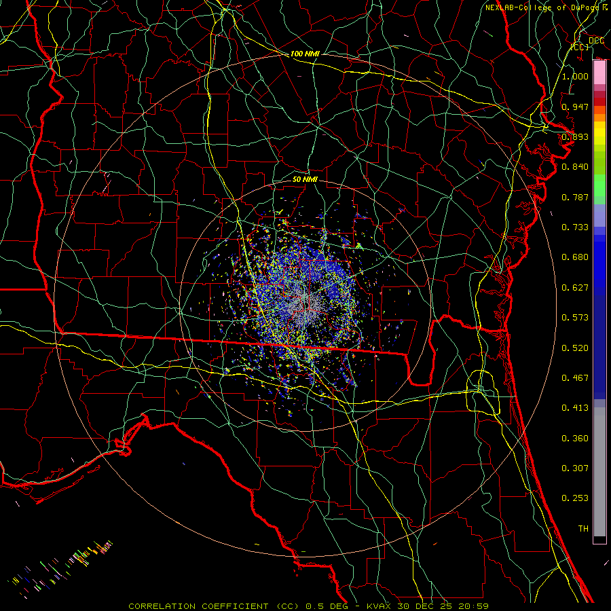This screenshot has width=611, height=611.
Task: Select the 0.947 legend value
Action: click(575, 107)
